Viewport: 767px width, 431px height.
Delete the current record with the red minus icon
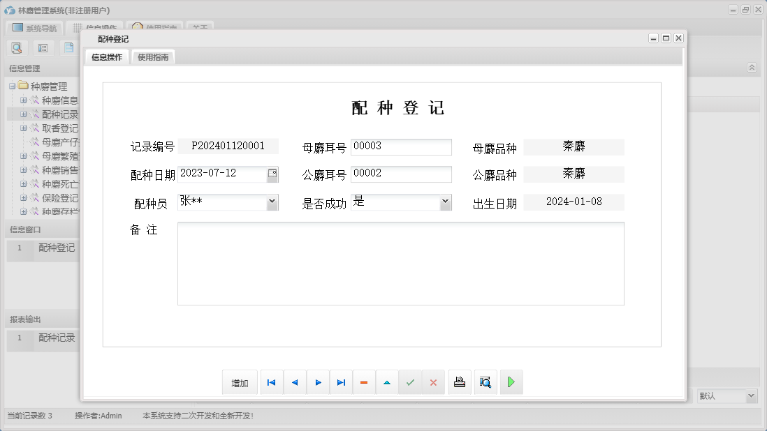tap(364, 382)
